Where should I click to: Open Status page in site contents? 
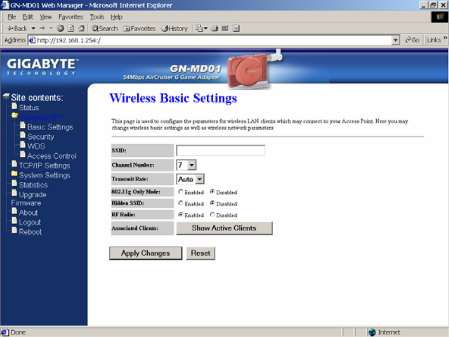coord(28,108)
